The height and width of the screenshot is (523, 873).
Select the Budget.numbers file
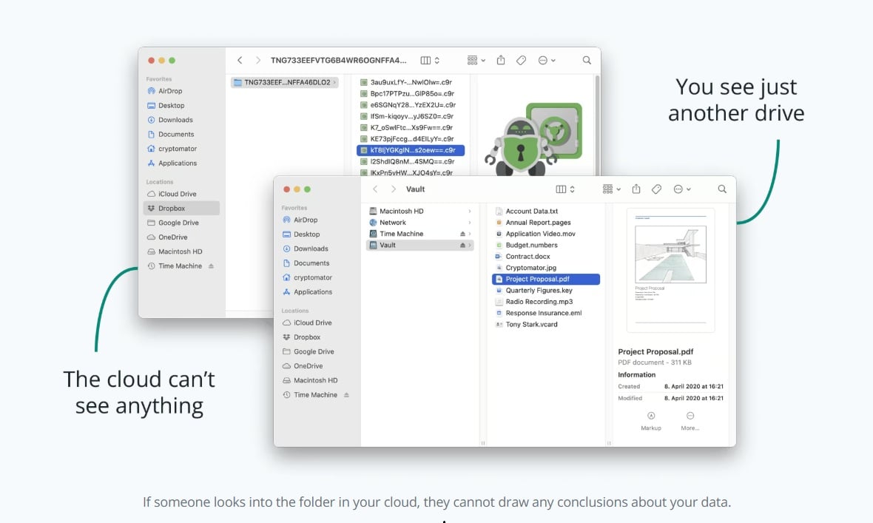[531, 245]
